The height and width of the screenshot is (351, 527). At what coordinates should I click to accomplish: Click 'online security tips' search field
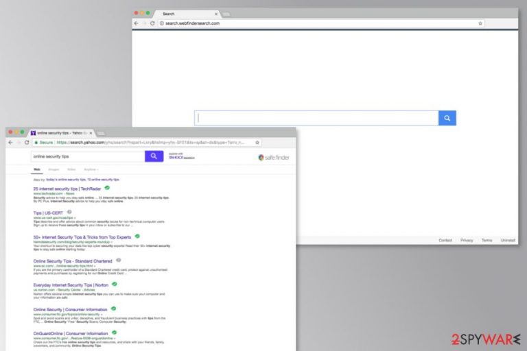click(x=88, y=156)
